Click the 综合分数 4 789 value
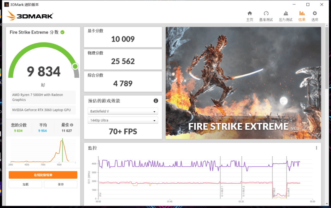 [123, 83]
